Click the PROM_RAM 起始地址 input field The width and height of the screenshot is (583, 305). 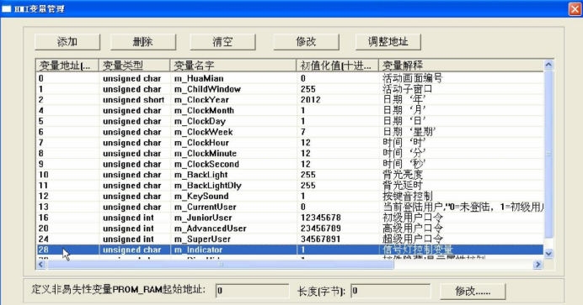[x=252, y=291]
